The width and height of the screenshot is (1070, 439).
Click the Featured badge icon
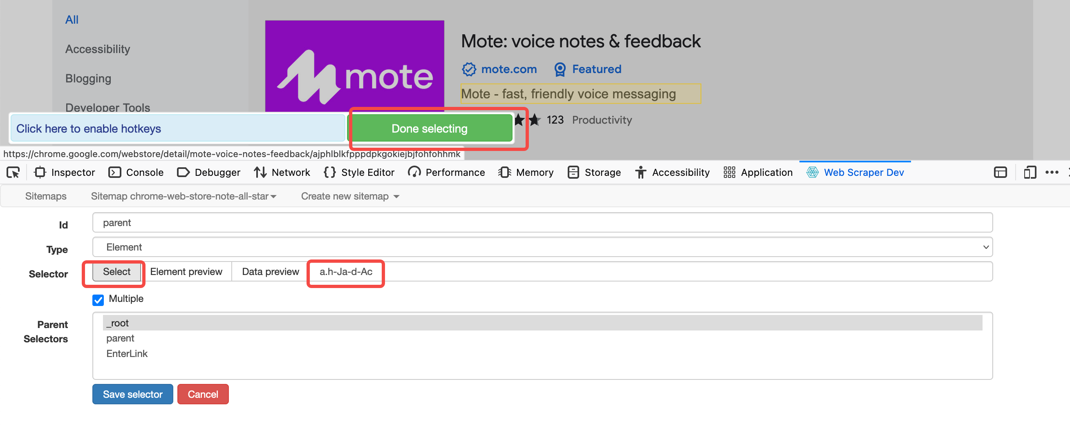click(x=560, y=69)
